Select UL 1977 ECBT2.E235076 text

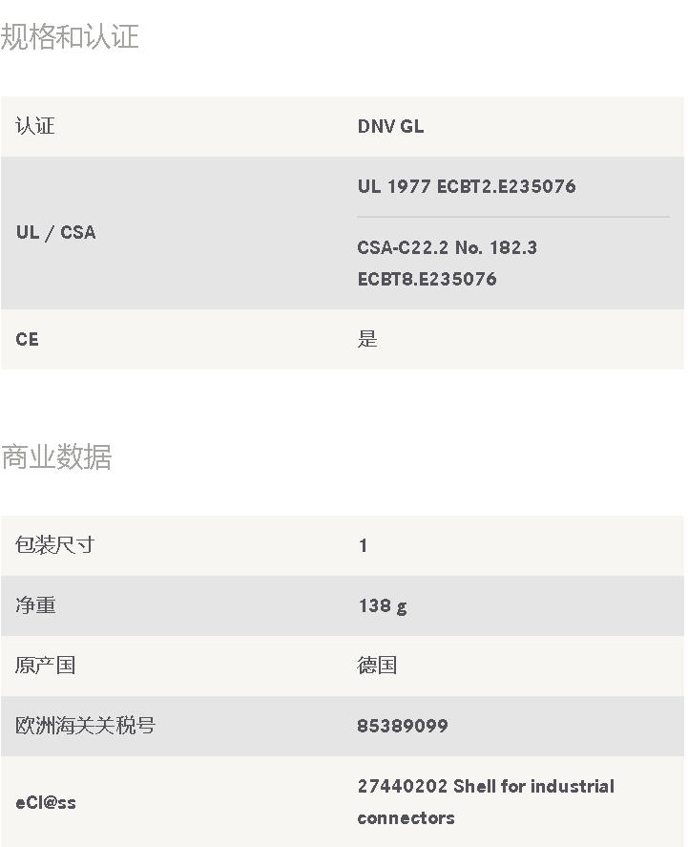click(467, 186)
